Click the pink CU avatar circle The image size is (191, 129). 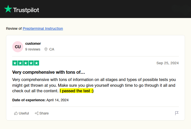point(18,47)
